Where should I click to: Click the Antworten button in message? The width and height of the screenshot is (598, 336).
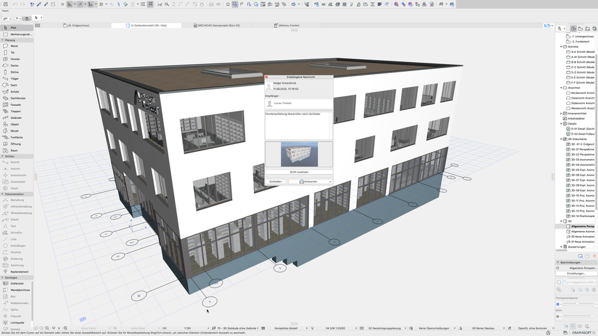308,182
